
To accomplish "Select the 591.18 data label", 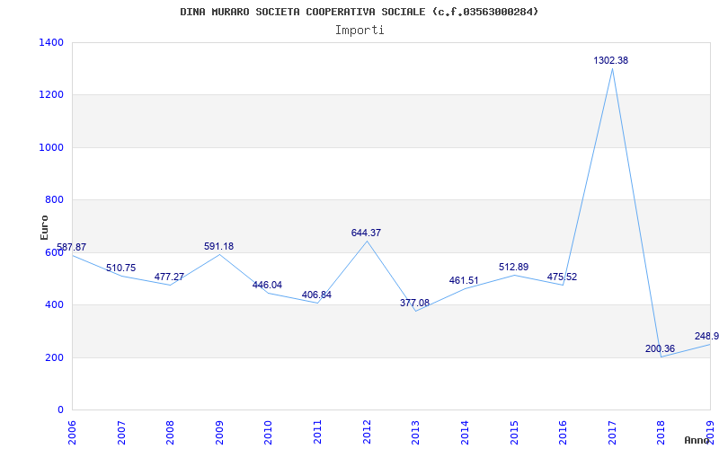I will coord(218,246).
